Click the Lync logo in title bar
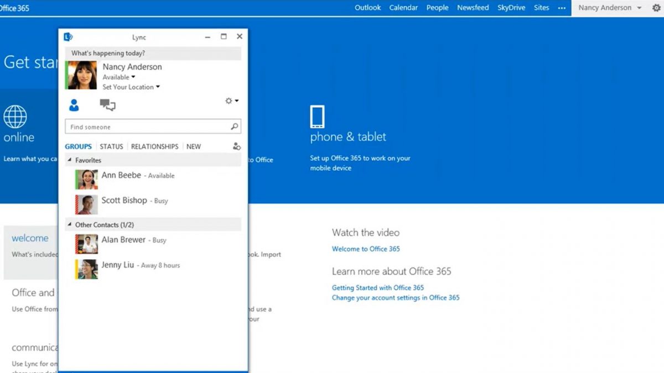The image size is (664, 373). click(x=68, y=36)
